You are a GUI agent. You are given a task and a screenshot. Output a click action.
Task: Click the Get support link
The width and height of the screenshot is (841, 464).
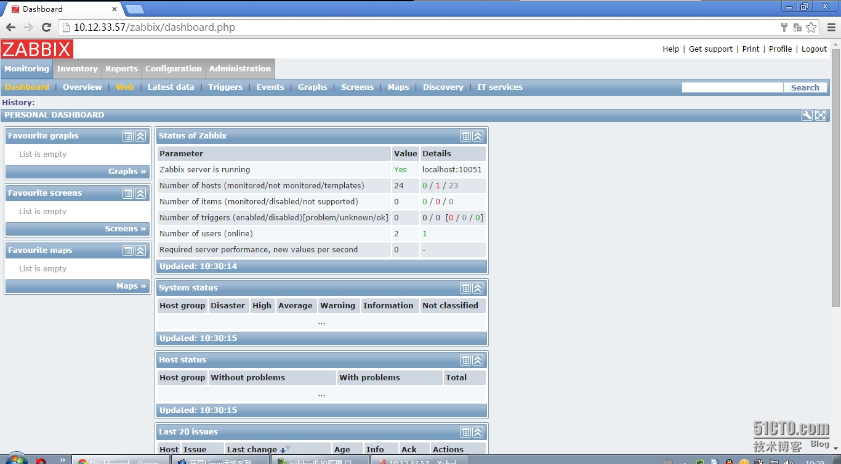pyautogui.click(x=710, y=49)
